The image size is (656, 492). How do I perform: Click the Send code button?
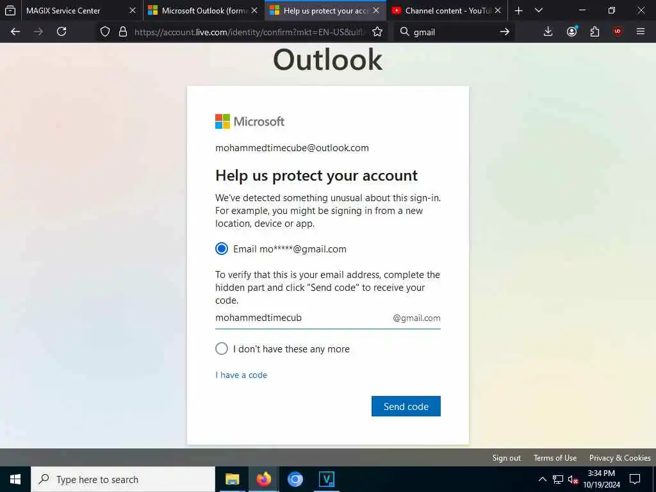click(x=406, y=406)
